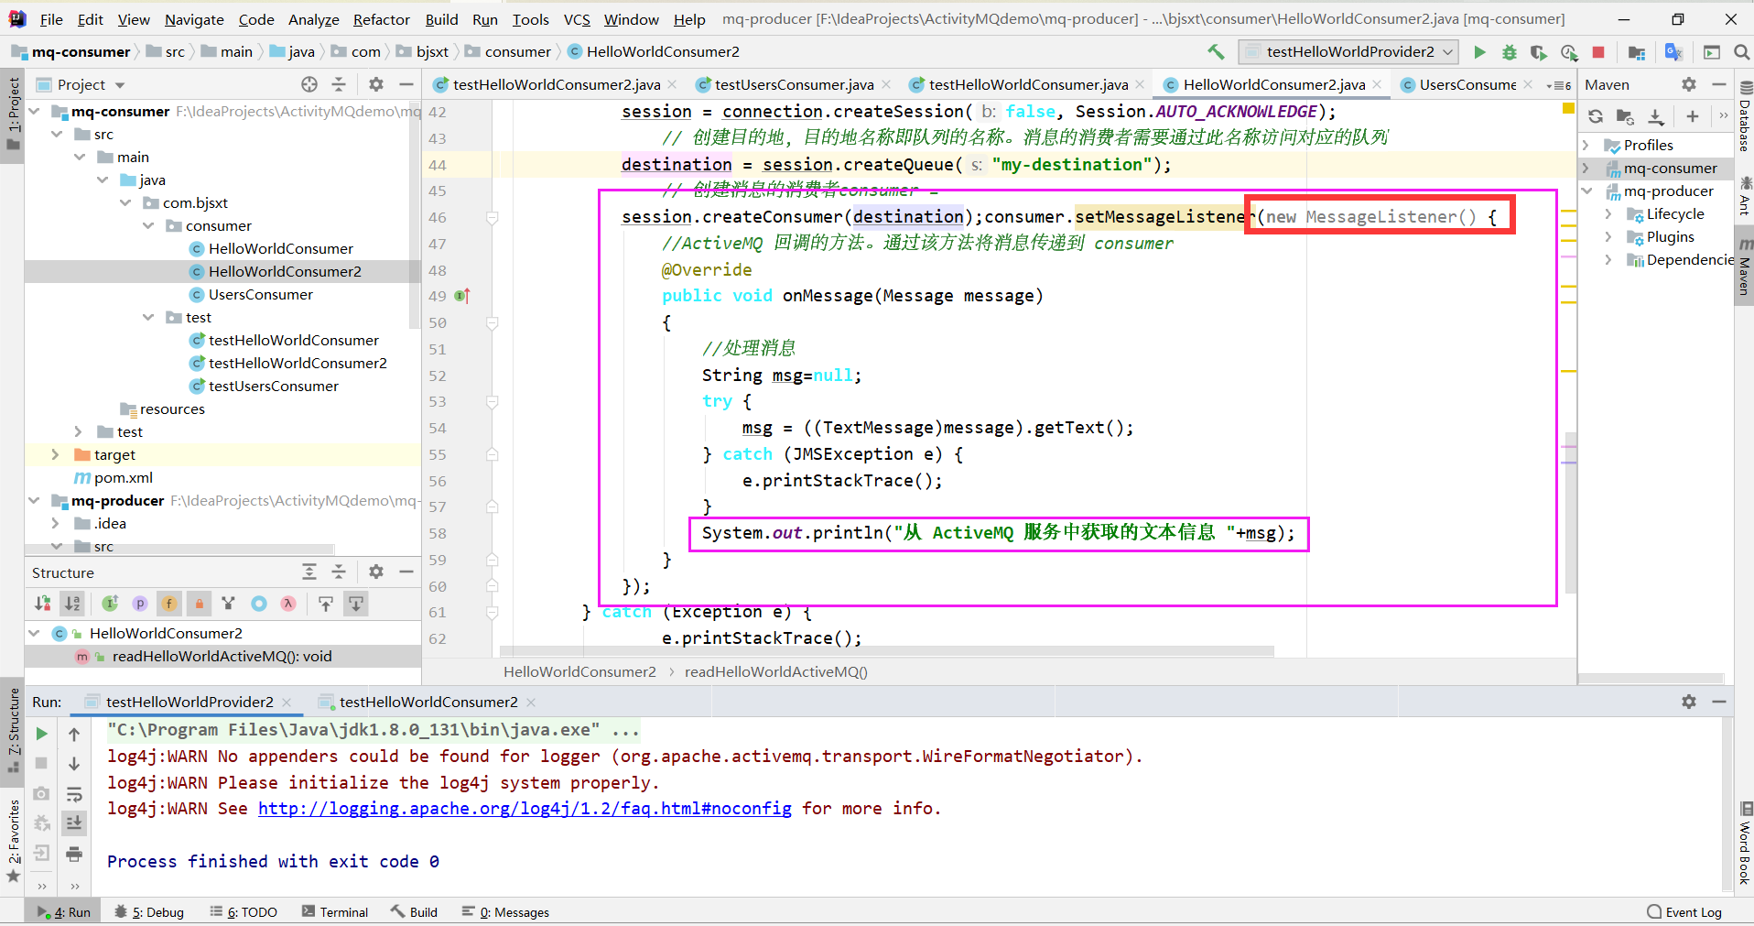Open the log4j FAQ link in the console
Screen dimensions: 1754x926
(525, 808)
